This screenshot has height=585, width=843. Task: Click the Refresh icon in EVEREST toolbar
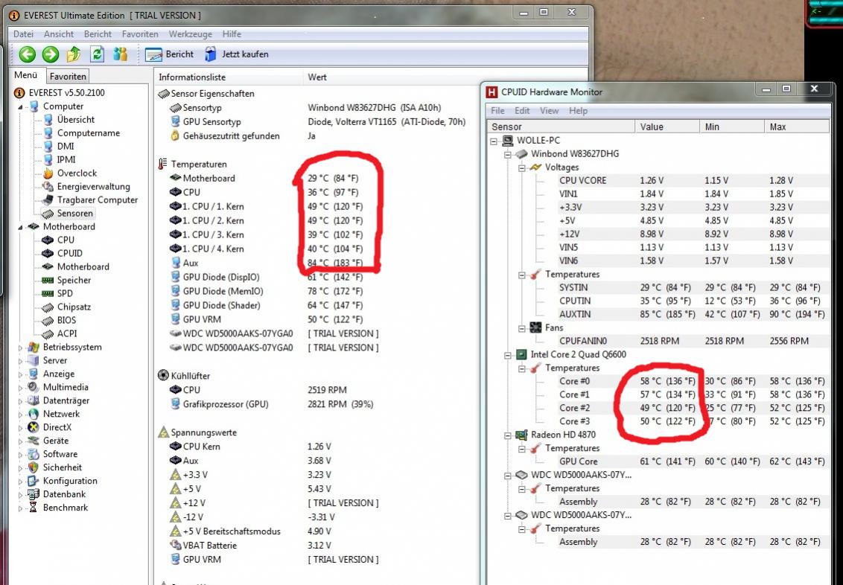click(x=97, y=54)
